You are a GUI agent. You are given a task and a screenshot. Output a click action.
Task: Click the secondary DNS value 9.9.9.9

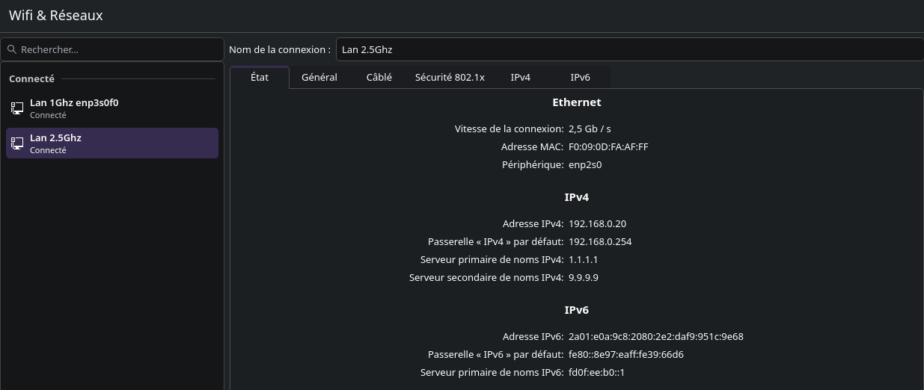[x=583, y=278]
